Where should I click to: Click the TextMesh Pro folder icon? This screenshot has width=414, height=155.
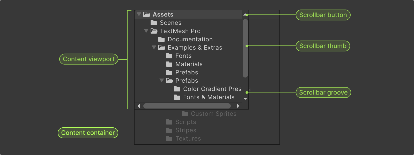(x=154, y=31)
